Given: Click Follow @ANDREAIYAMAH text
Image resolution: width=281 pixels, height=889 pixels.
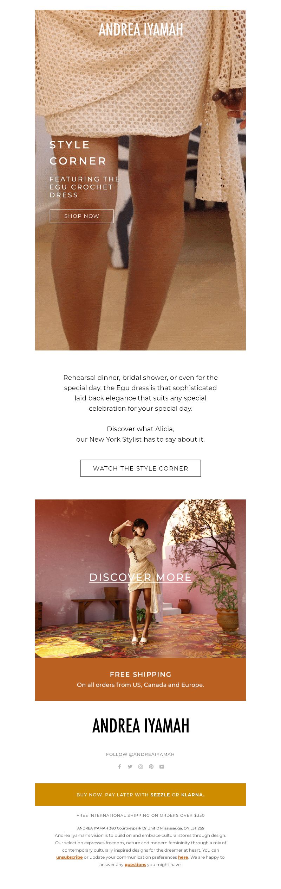Looking at the screenshot, I should click(x=140, y=754).
